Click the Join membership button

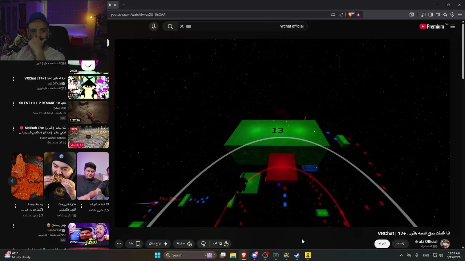tap(400, 244)
